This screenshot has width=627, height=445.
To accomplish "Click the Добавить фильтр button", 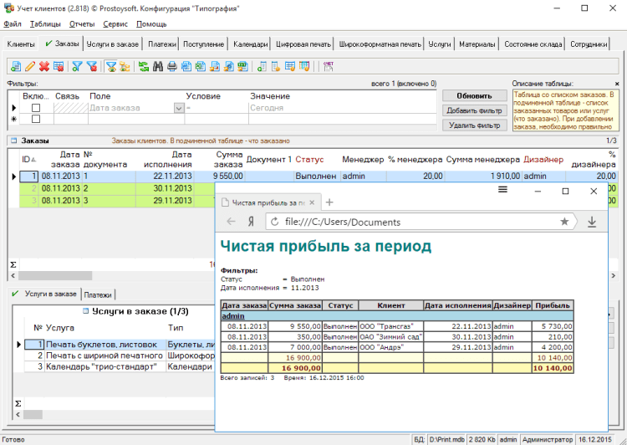I will coord(474,110).
